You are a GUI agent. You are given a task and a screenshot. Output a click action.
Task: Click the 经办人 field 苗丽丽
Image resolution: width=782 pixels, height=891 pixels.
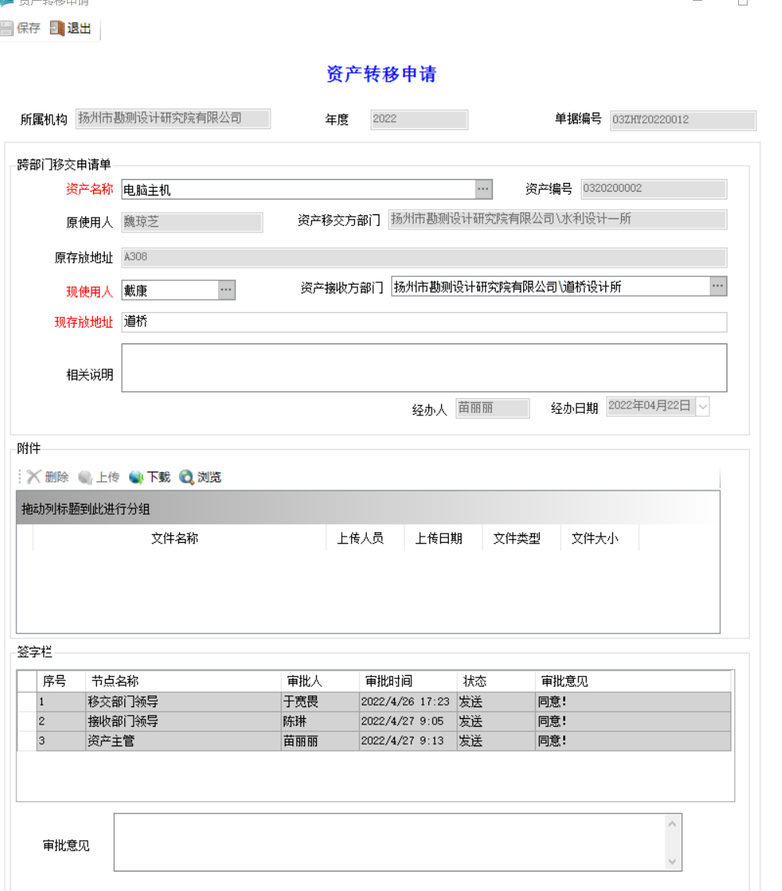click(493, 408)
